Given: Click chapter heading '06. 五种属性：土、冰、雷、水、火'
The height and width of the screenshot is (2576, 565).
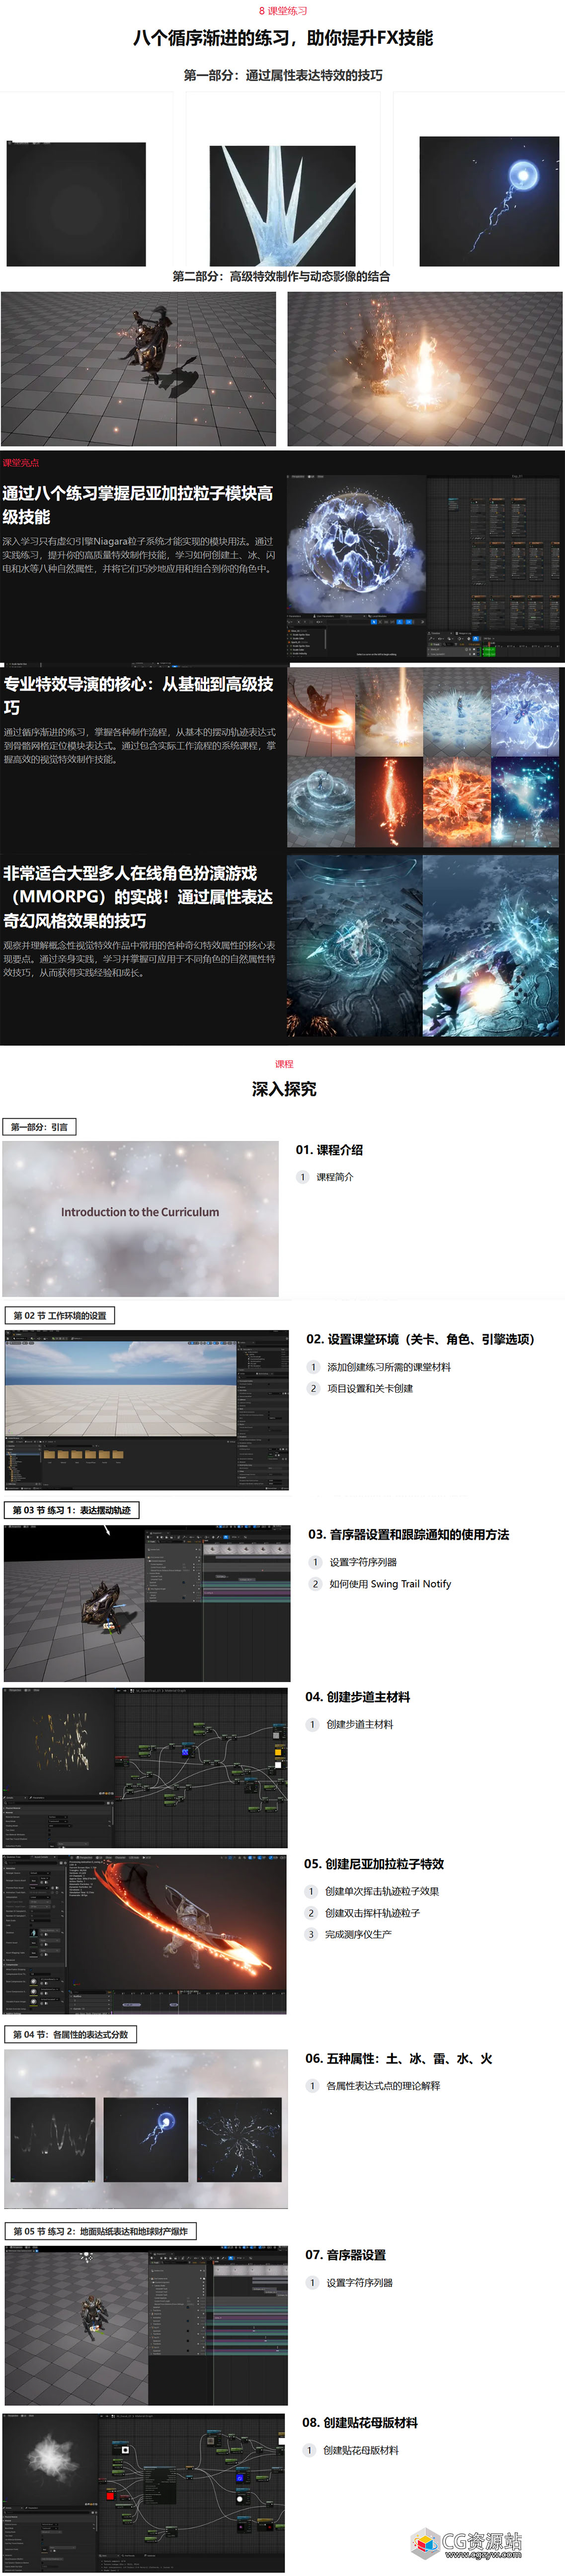Looking at the screenshot, I should point(399,2059).
